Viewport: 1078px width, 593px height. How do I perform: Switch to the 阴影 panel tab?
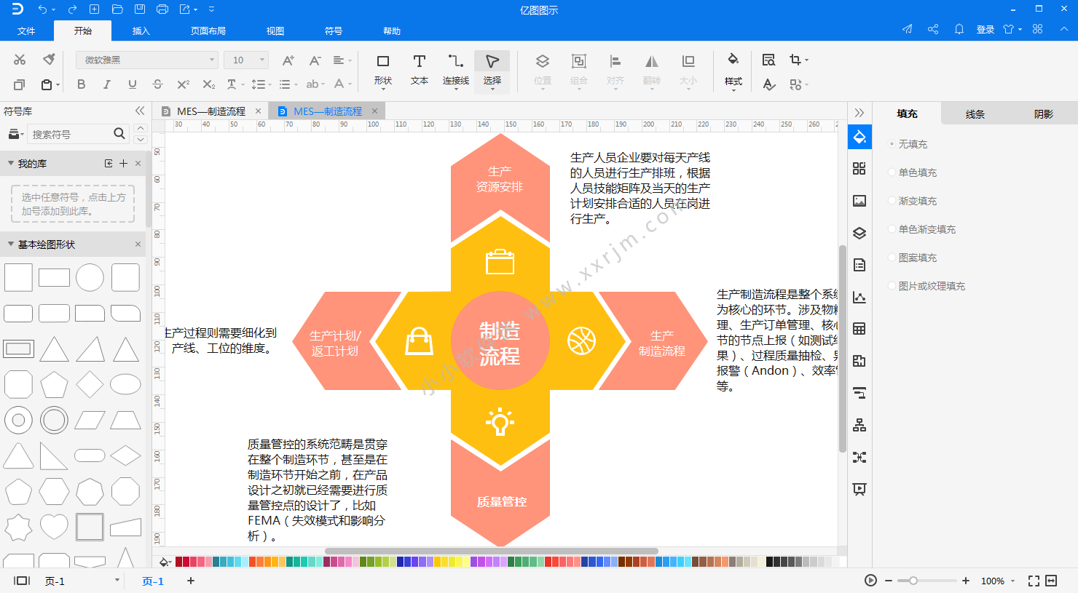[1043, 114]
